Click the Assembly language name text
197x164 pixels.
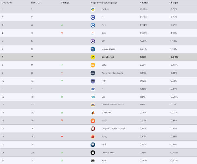click(112, 73)
